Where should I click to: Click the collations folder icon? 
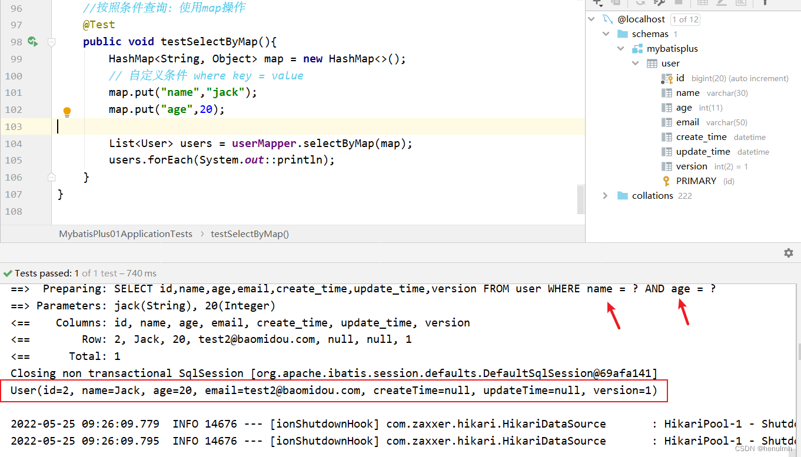pyautogui.click(x=622, y=196)
